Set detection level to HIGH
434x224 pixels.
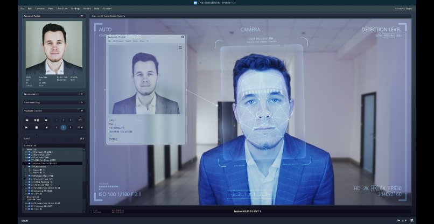(399, 36)
